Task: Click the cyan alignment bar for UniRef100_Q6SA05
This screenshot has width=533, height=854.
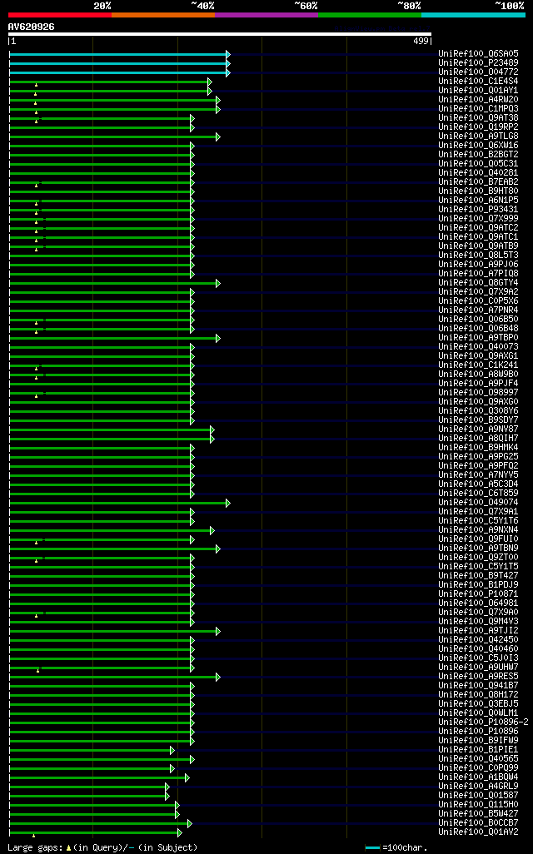Action: click(x=117, y=54)
